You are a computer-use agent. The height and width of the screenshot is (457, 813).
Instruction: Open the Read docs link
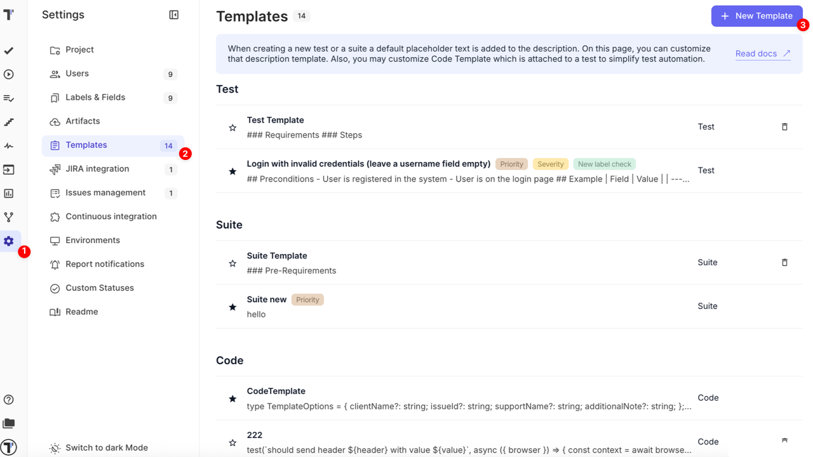pyautogui.click(x=762, y=53)
